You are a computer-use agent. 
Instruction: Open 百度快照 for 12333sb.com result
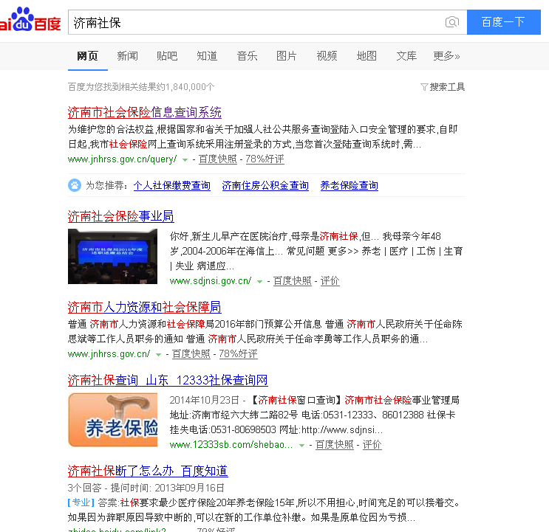pyautogui.click(x=335, y=445)
